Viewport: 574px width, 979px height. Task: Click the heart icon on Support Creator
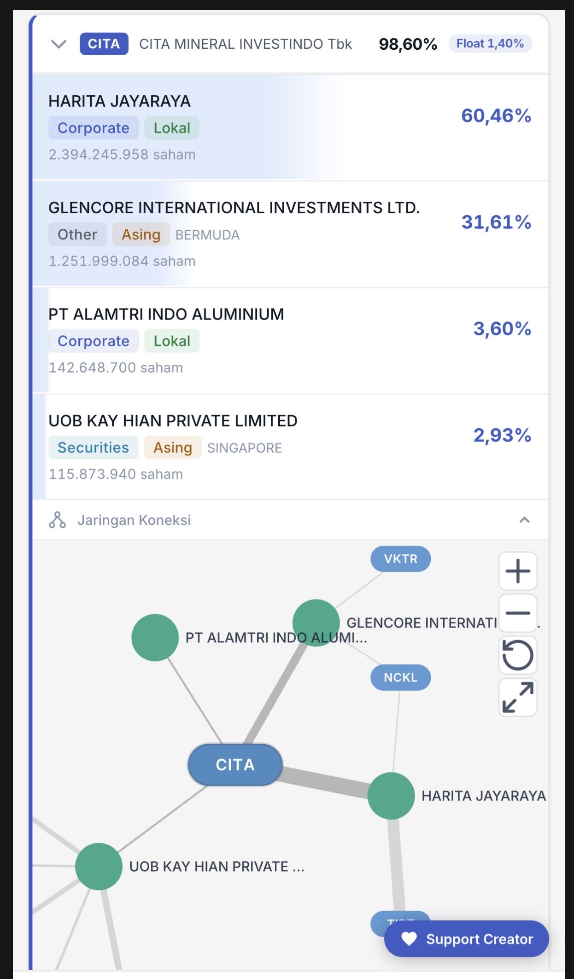point(409,938)
